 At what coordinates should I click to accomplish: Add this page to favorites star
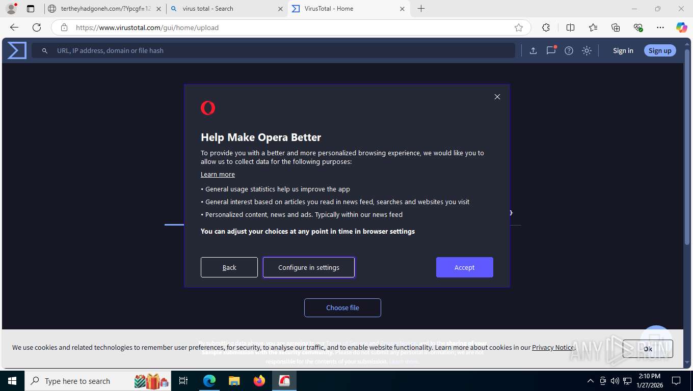[519, 27]
